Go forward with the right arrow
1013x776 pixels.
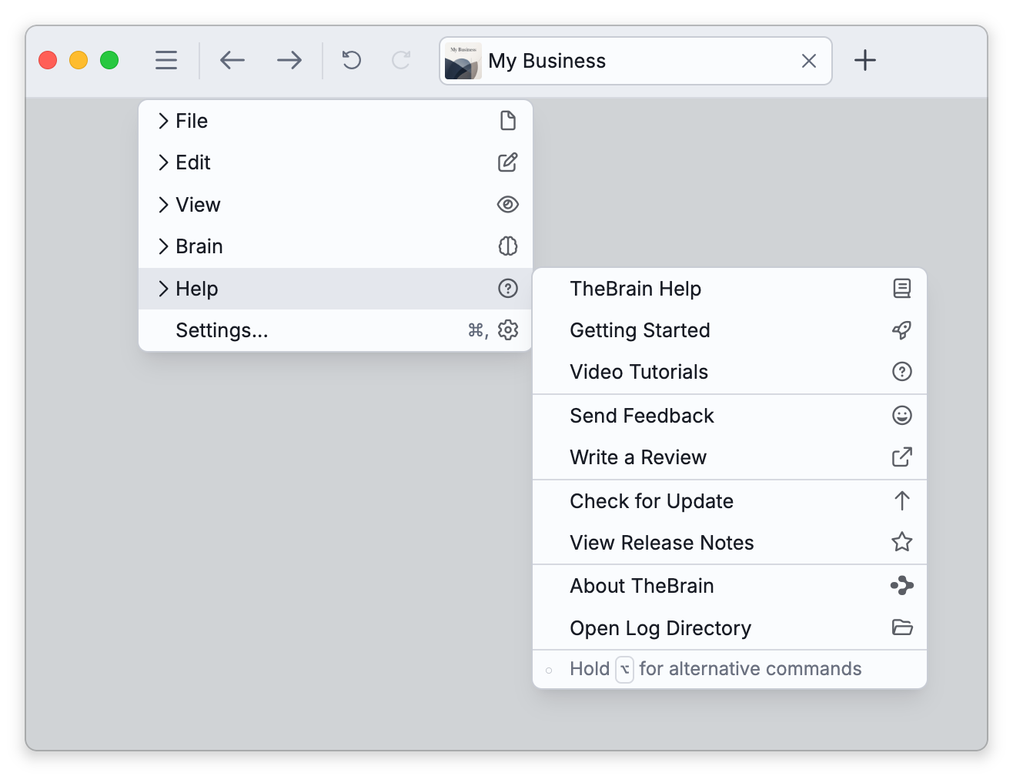pyautogui.click(x=289, y=60)
